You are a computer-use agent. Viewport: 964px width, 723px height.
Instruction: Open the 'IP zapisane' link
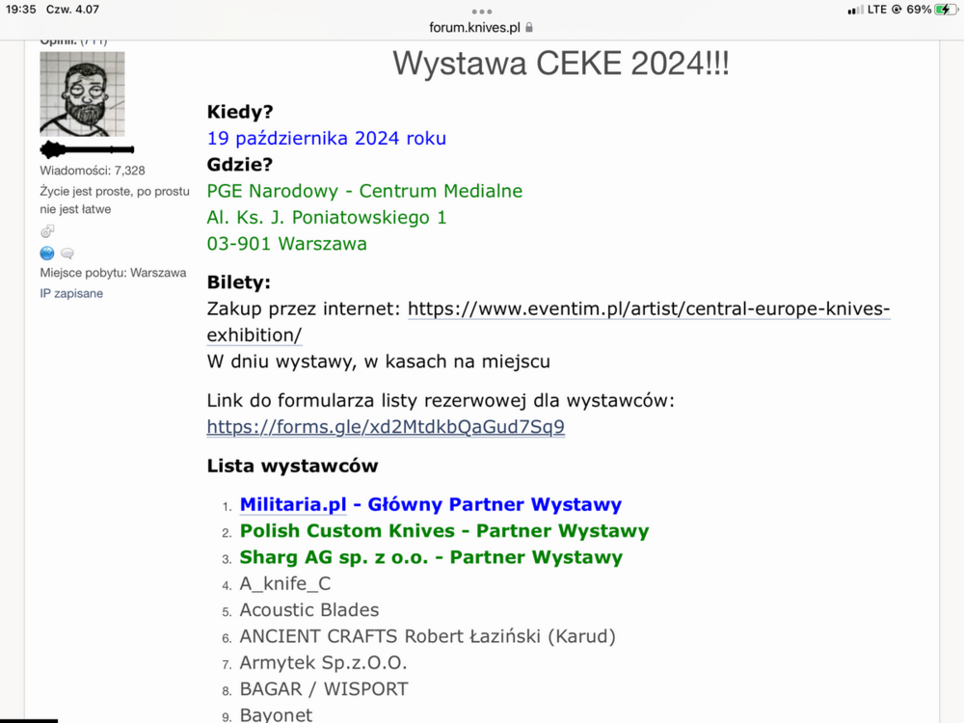[x=70, y=293]
